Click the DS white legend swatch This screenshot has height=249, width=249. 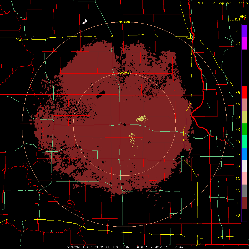coord(244,166)
